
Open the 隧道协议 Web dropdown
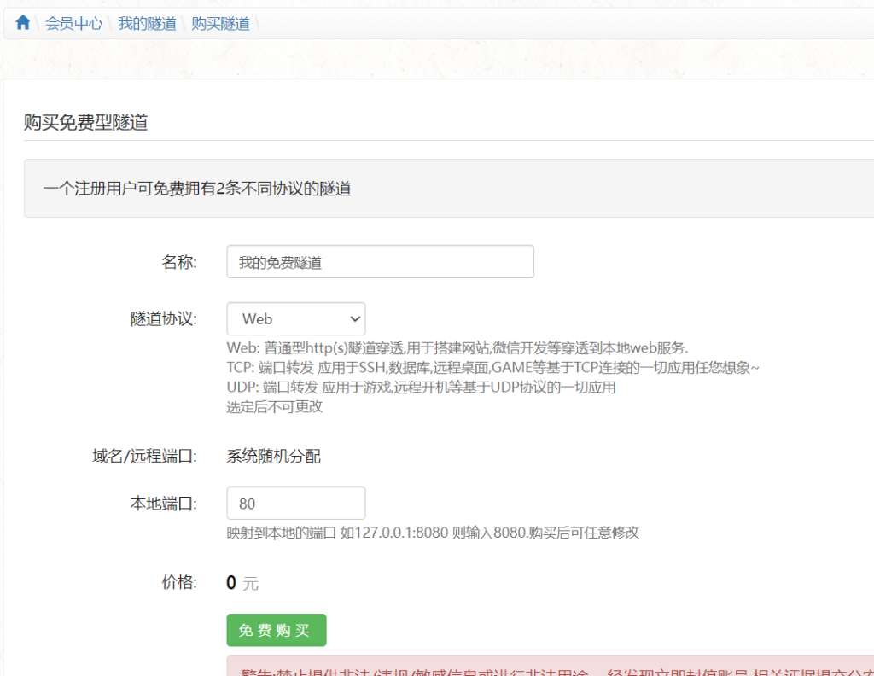pos(295,318)
